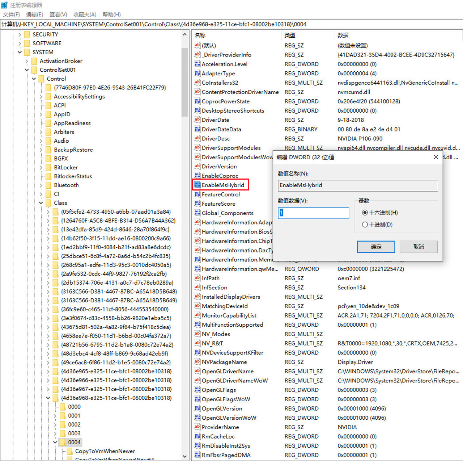Cancel the DWORD edit with 取消

(x=419, y=247)
